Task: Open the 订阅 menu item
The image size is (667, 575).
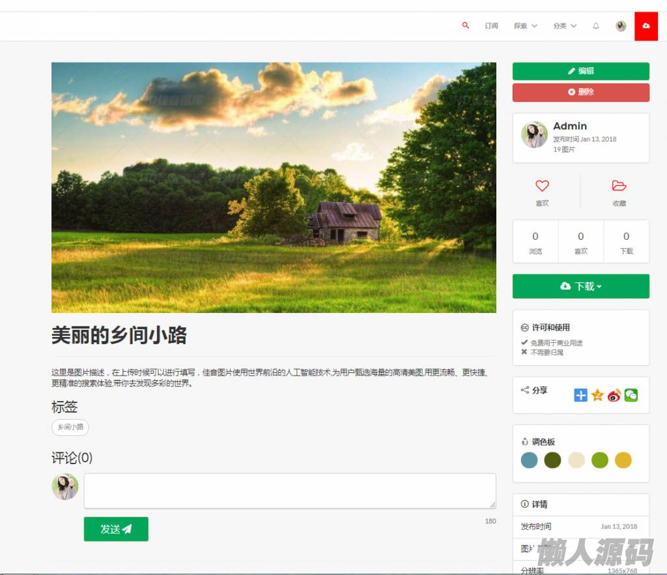Action: pyautogui.click(x=491, y=26)
